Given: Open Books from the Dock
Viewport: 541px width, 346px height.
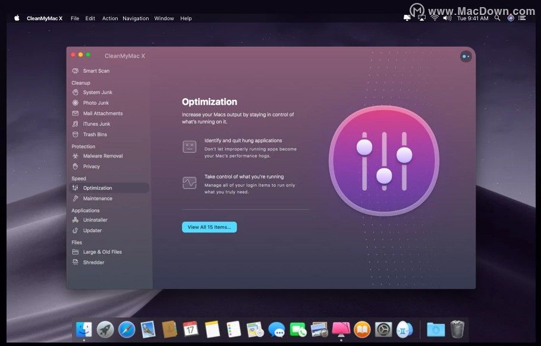Looking at the screenshot, I should (362, 329).
